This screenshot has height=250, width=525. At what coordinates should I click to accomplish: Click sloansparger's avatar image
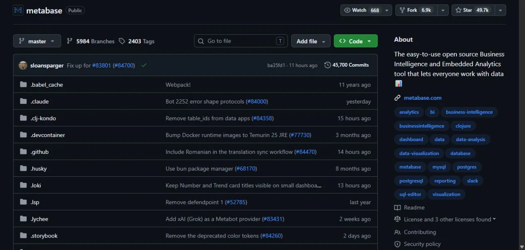click(23, 65)
